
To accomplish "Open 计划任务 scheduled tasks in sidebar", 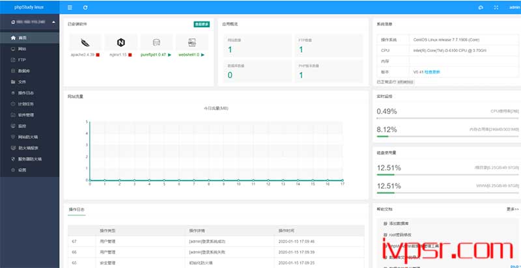I will 29,104.
